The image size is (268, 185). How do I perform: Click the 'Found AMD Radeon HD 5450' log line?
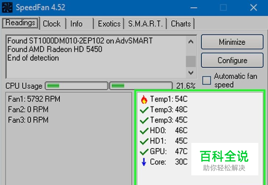pyautogui.click(x=55, y=49)
